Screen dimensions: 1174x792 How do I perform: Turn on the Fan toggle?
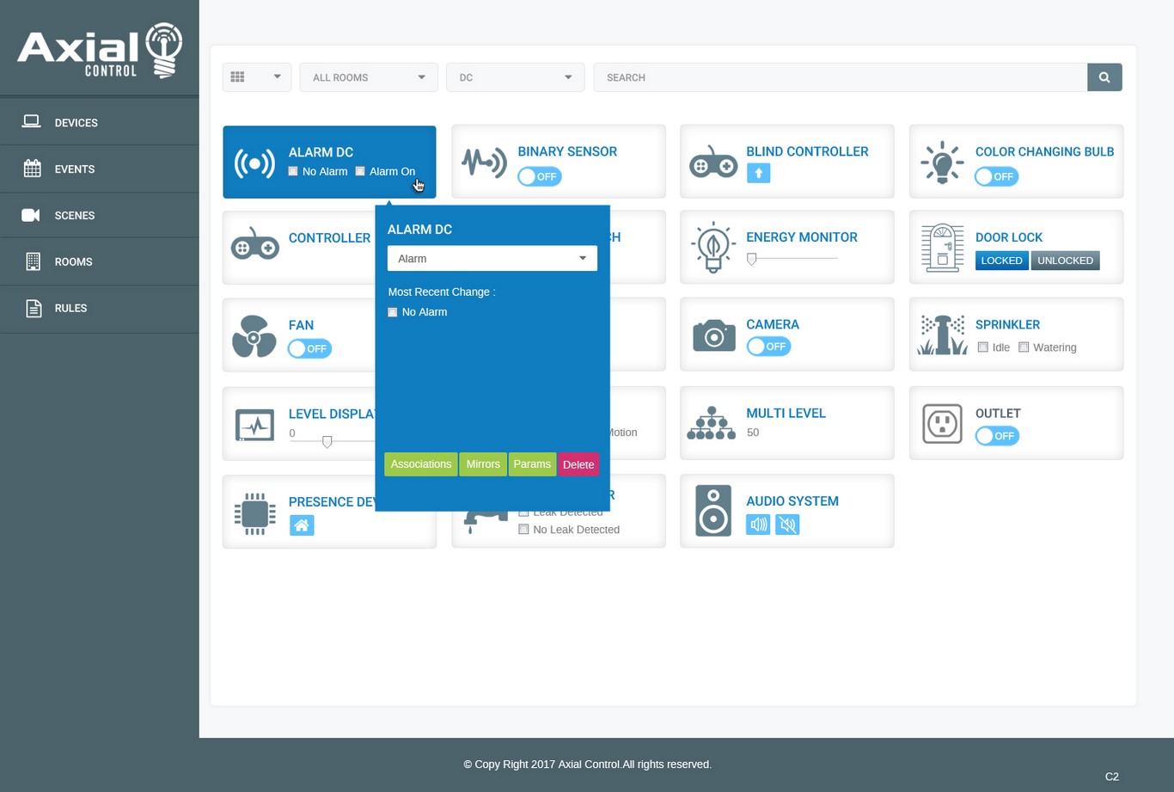pyautogui.click(x=309, y=348)
